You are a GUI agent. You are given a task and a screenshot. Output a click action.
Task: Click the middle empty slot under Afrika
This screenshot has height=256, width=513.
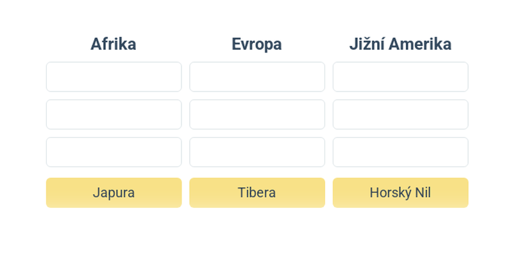(x=114, y=115)
